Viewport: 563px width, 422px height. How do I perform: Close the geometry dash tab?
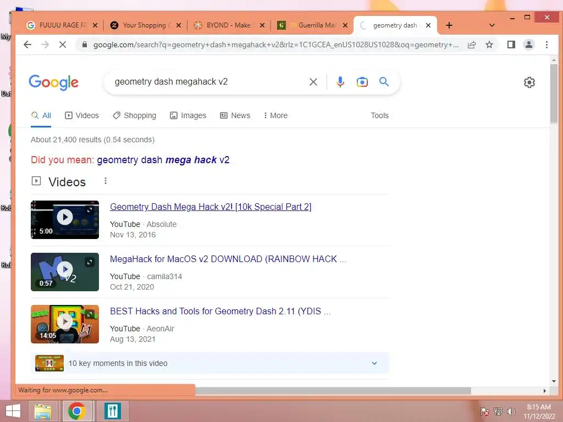coord(428,25)
